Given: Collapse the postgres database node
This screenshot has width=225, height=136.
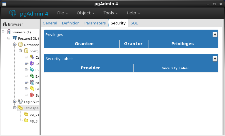Looking at the screenshot, I should click(20, 51).
